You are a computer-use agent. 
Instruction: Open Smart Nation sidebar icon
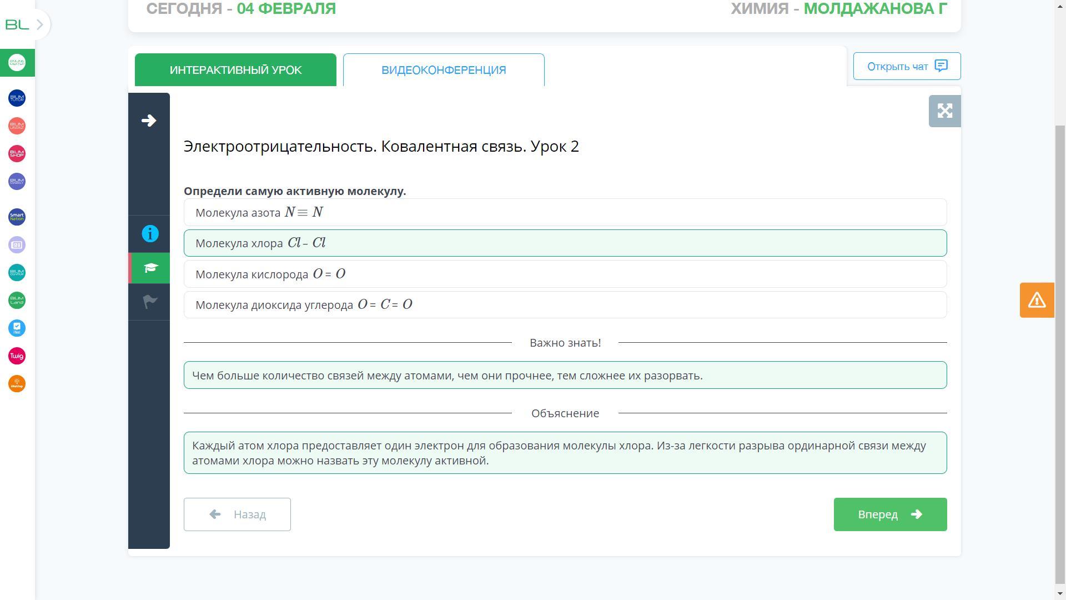17,217
